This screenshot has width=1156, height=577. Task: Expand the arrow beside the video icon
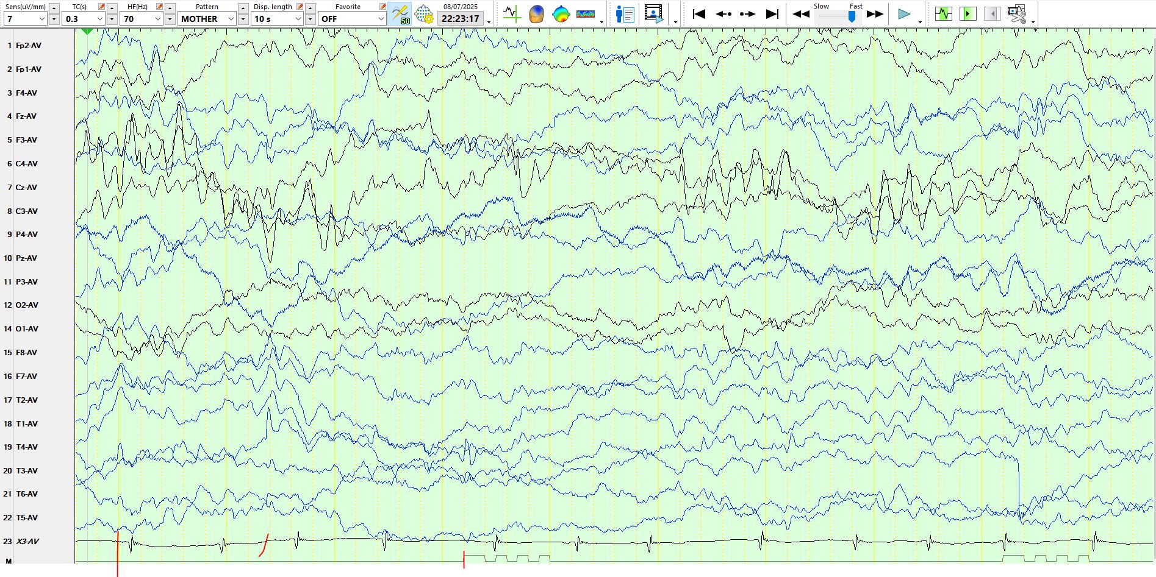point(675,22)
